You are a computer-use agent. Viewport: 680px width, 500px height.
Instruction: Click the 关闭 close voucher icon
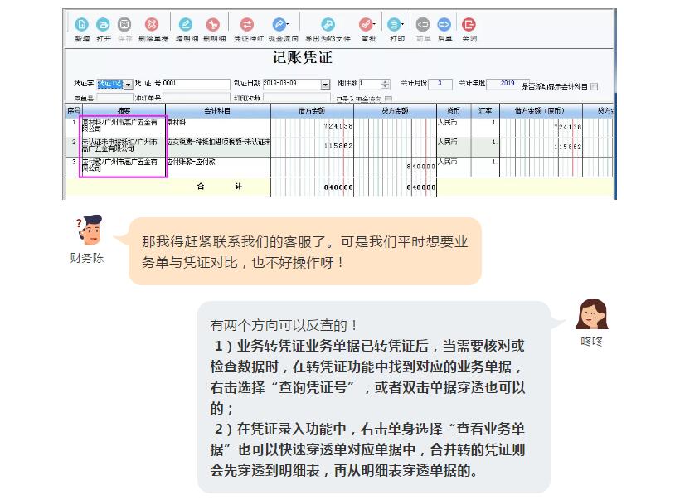(x=469, y=25)
